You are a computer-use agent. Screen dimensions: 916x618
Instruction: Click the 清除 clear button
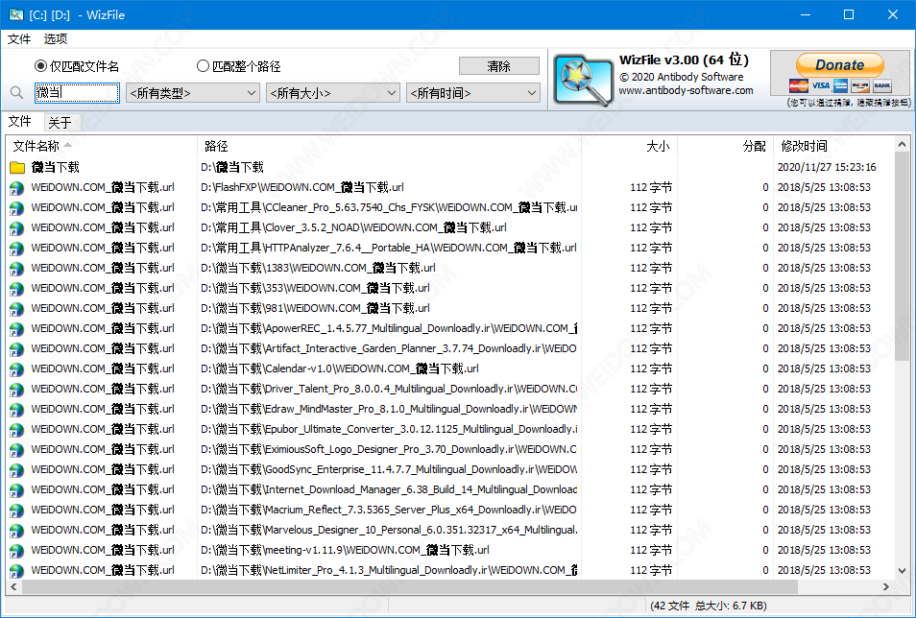[499, 66]
